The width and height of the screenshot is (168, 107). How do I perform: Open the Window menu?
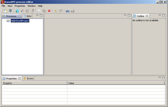31,6
